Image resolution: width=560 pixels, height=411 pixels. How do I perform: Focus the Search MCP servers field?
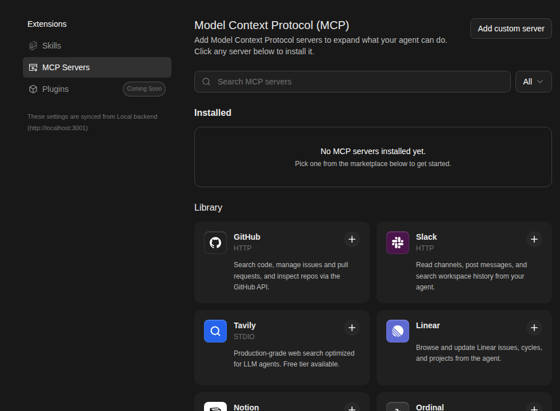click(353, 82)
